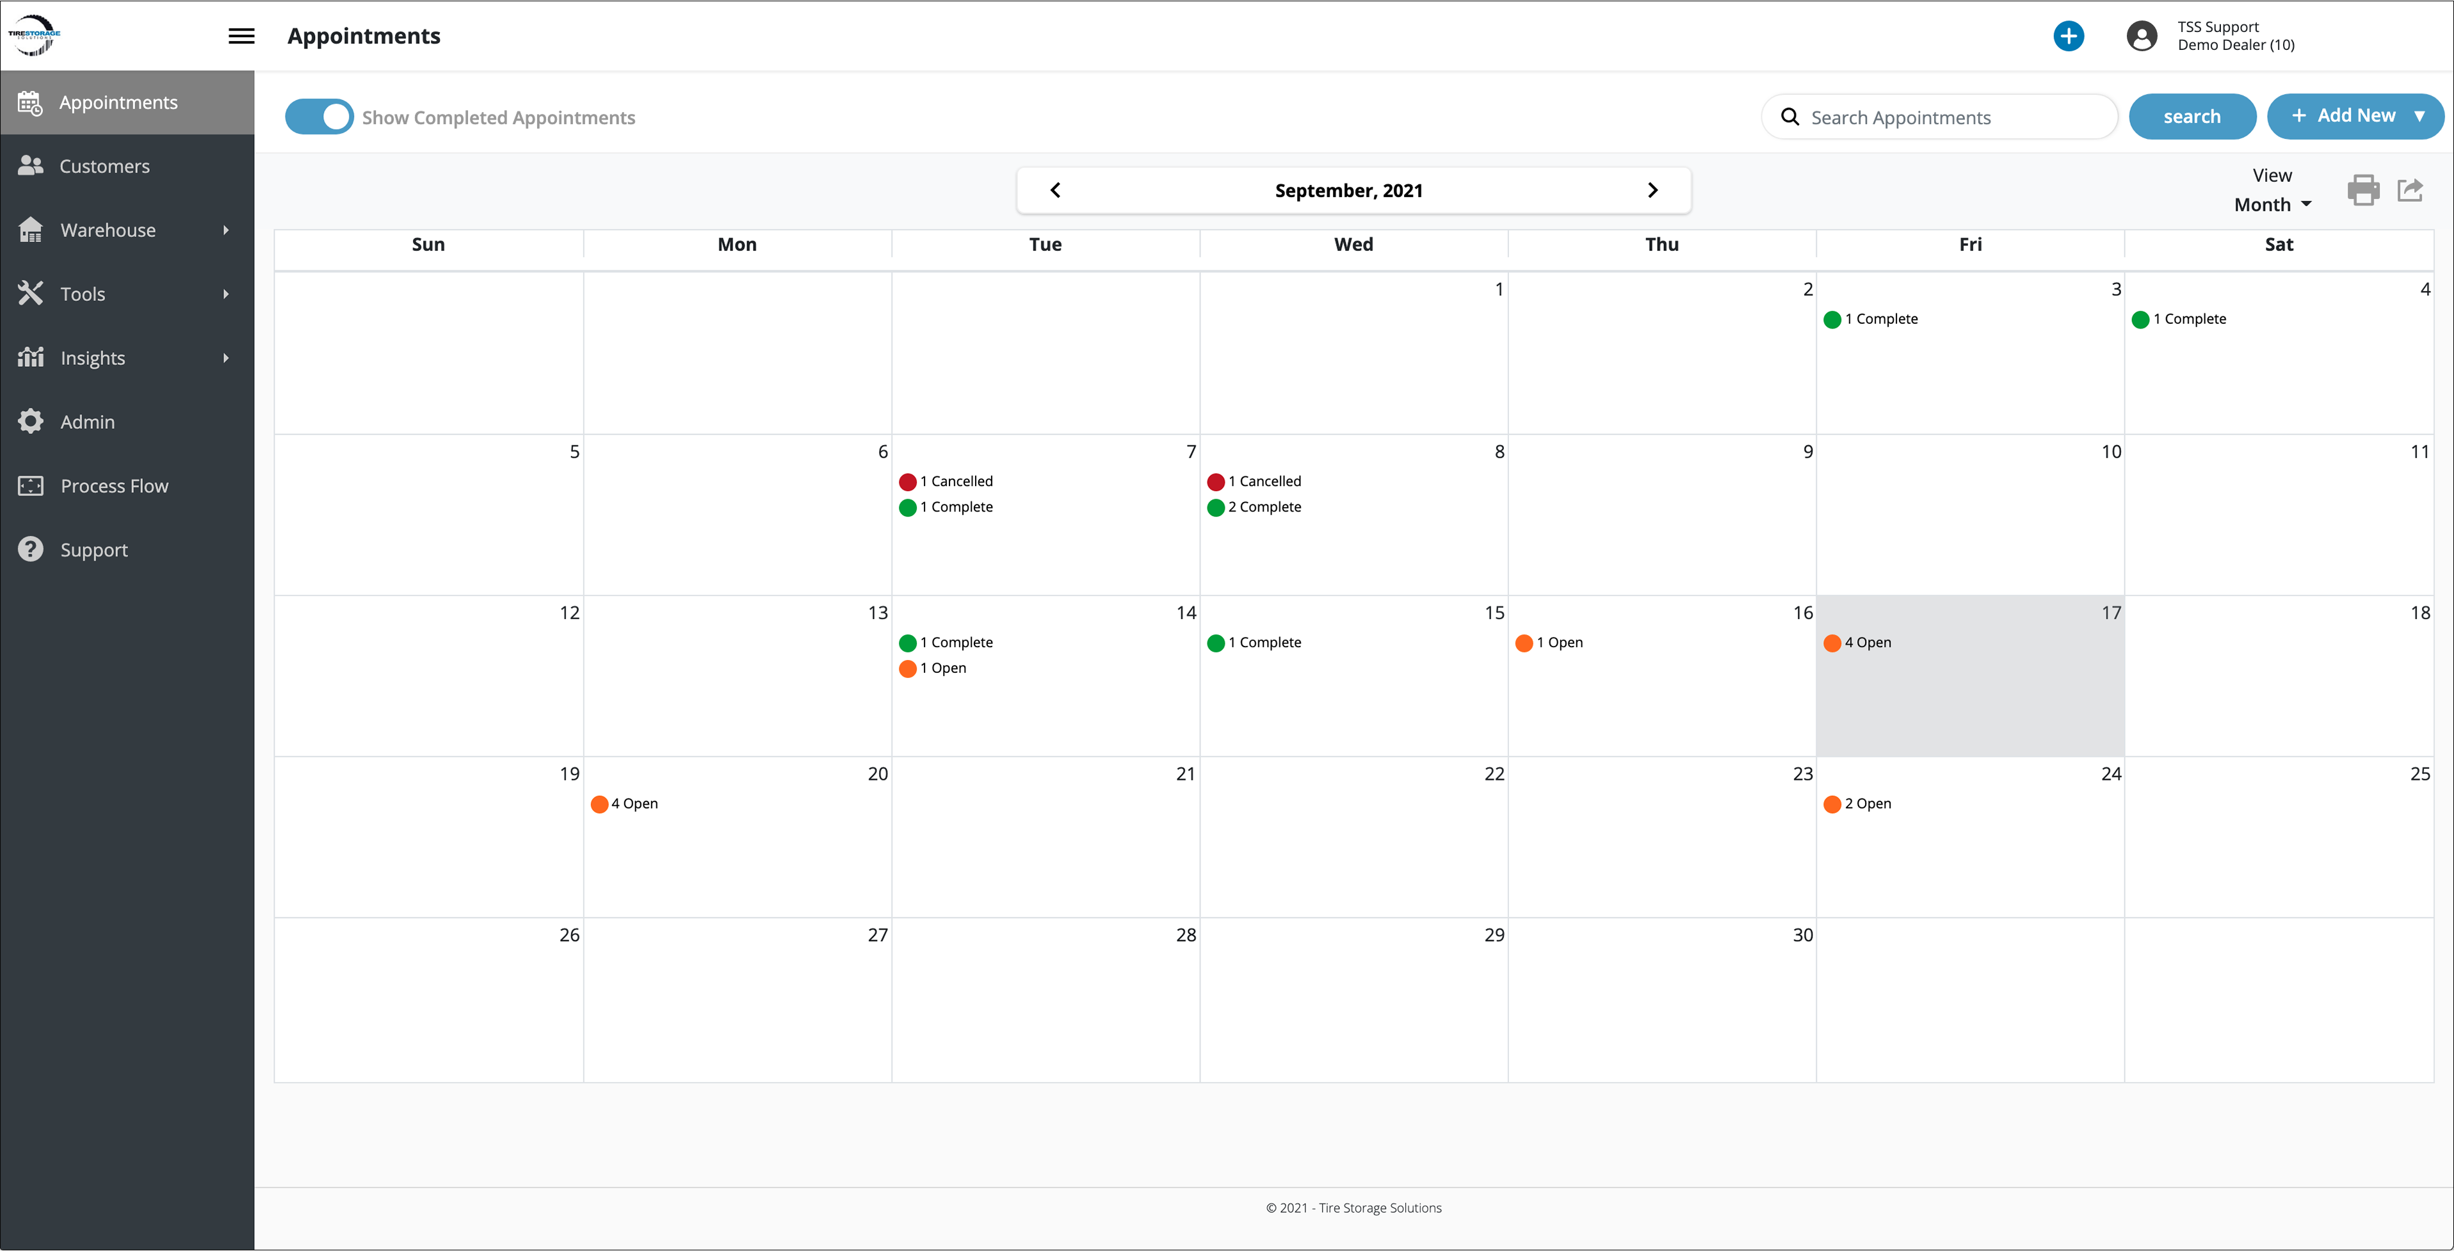This screenshot has height=1251, width=2454.
Task: Select Appointments sidebar item
Action: pos(117,102)
